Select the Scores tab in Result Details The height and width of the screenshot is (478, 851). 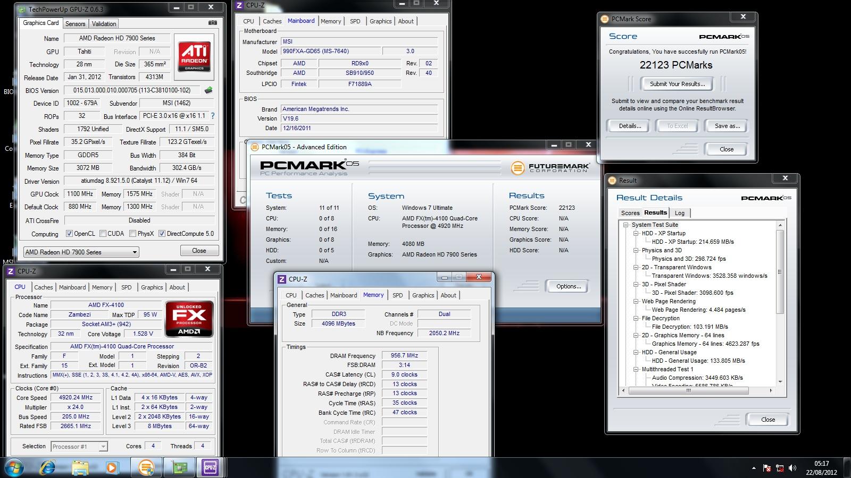(630, 213)
